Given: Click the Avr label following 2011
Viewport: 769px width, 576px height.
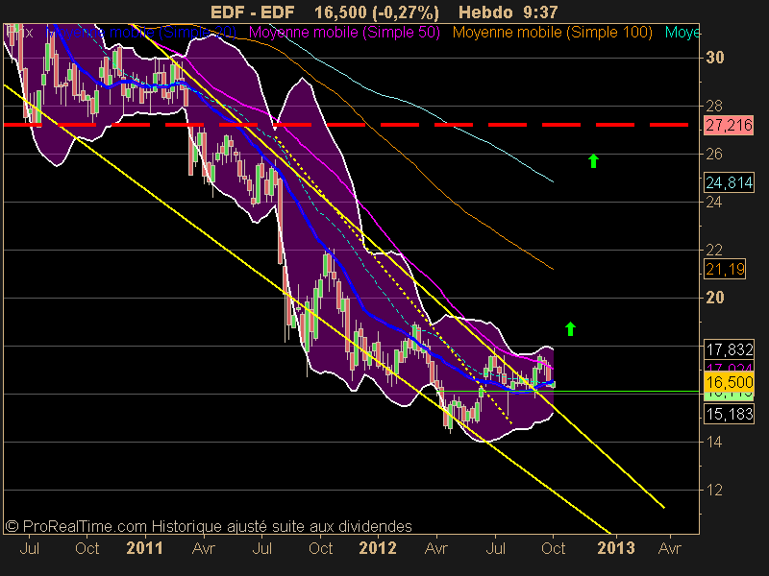Looking at the screenshot, I should click(x=203, y=548).
